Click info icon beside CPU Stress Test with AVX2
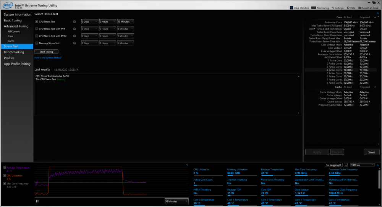Screen dimensions: 382x207 [74, 36]
